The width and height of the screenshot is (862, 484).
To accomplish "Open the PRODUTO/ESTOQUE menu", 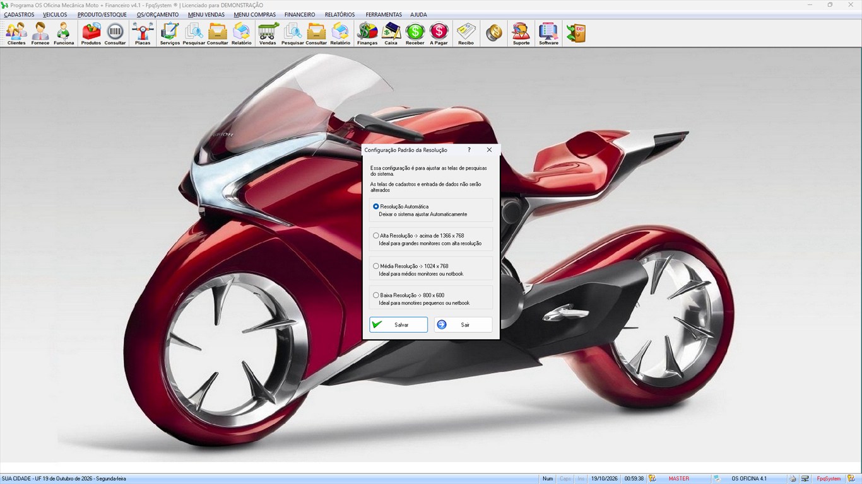I will (102, 14).
